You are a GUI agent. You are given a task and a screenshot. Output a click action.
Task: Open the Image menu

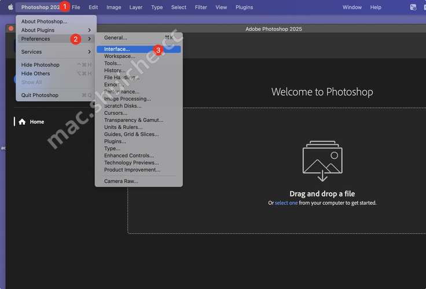(x=113, y=8)
